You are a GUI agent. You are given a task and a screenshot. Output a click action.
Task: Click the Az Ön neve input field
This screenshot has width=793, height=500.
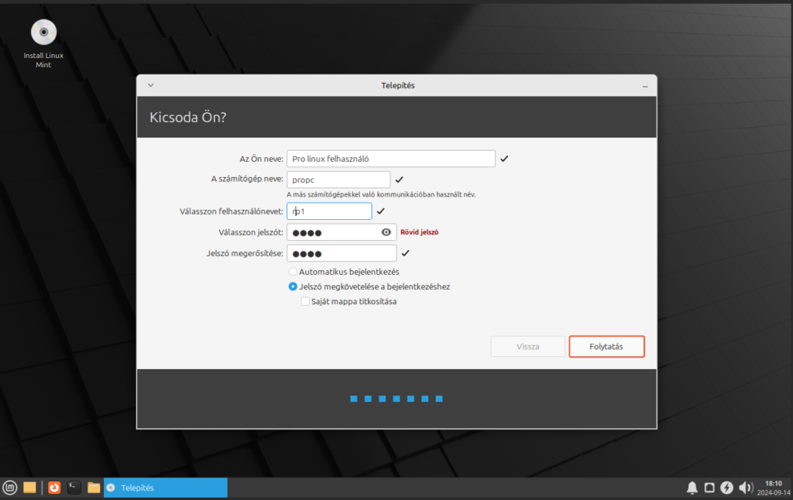click(391, 159)
